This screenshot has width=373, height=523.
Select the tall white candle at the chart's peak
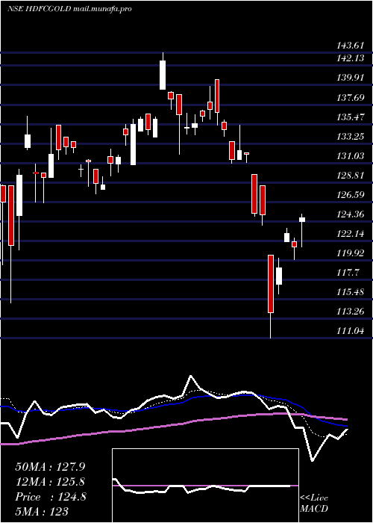pos(163,75)
